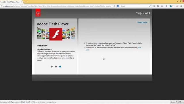This screenshot has width=184, height=104.
Task: Open the address bar history dropdown
Action: (112, 6)
